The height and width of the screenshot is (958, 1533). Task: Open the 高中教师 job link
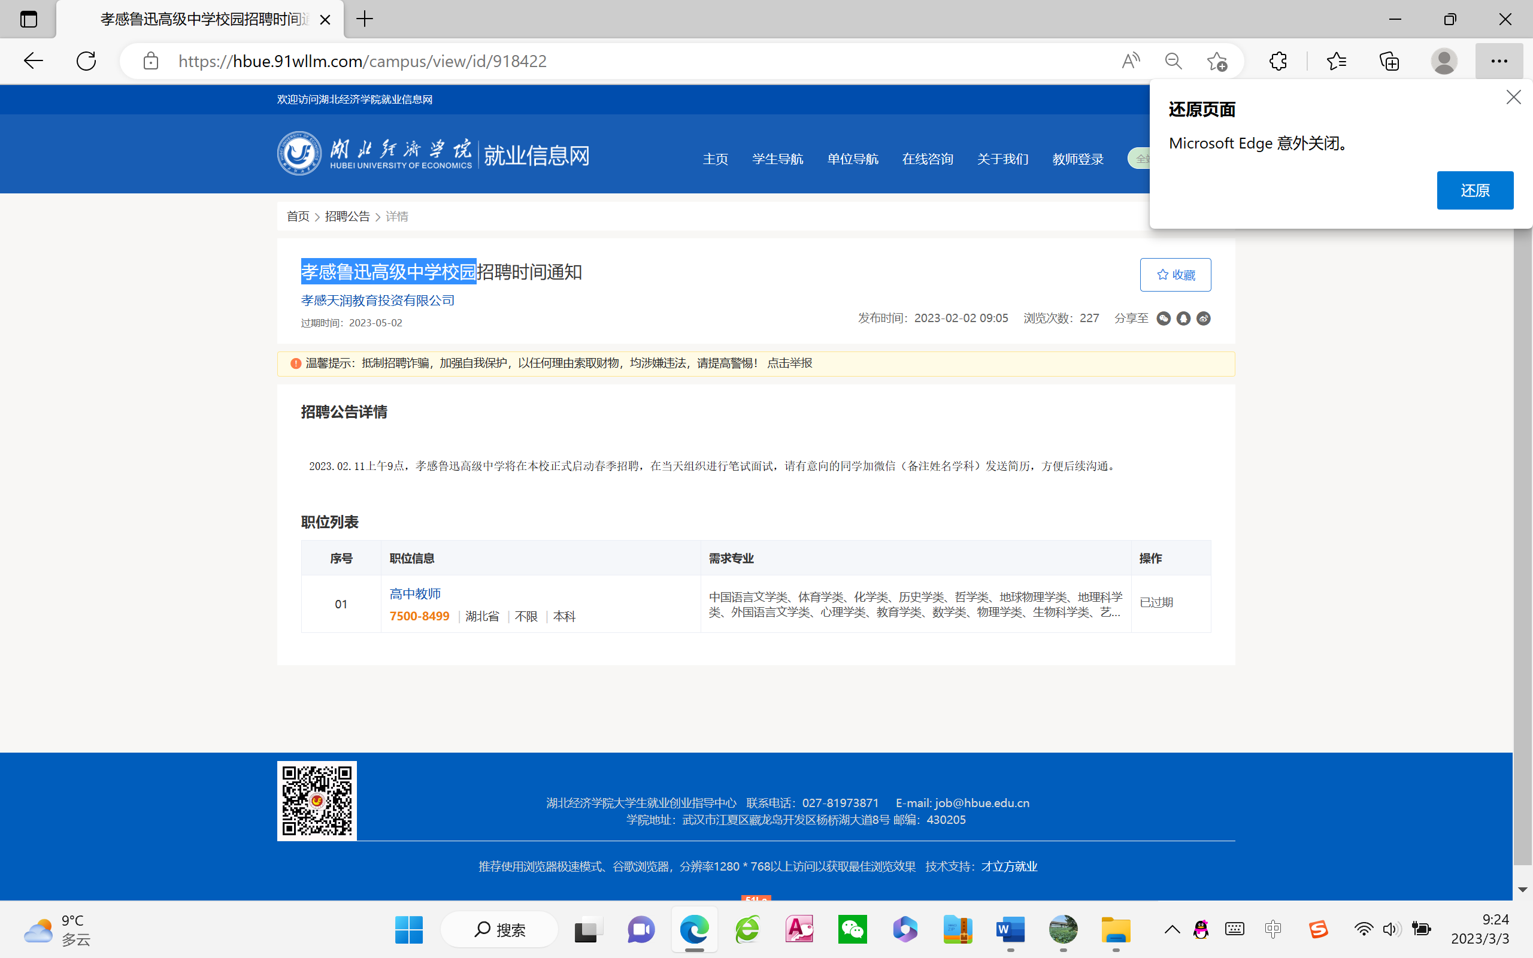(415, 594)
